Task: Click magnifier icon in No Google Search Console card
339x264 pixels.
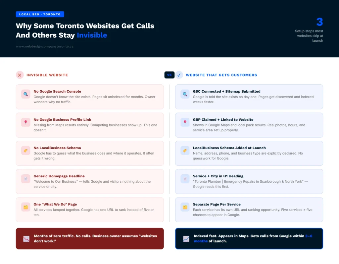Action: click(26, 94)
